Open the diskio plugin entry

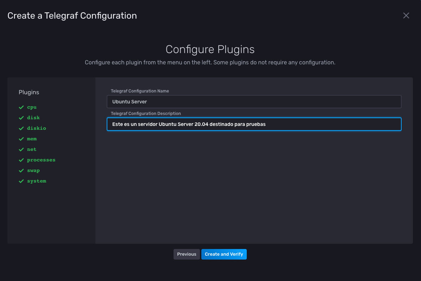tap(37, 128)
